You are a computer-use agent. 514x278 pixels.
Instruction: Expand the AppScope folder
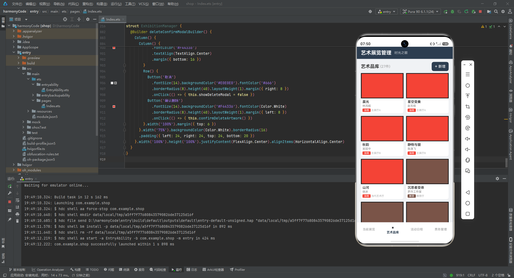click(x=14, y=47)
